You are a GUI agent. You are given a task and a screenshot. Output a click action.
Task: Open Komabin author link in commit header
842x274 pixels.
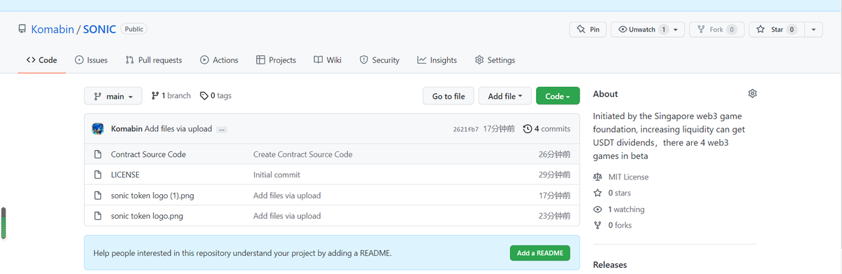point(127,129)
